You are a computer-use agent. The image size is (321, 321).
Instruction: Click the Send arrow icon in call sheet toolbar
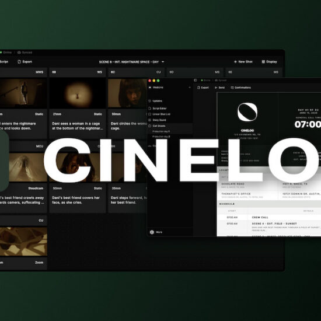coord(216,88)
